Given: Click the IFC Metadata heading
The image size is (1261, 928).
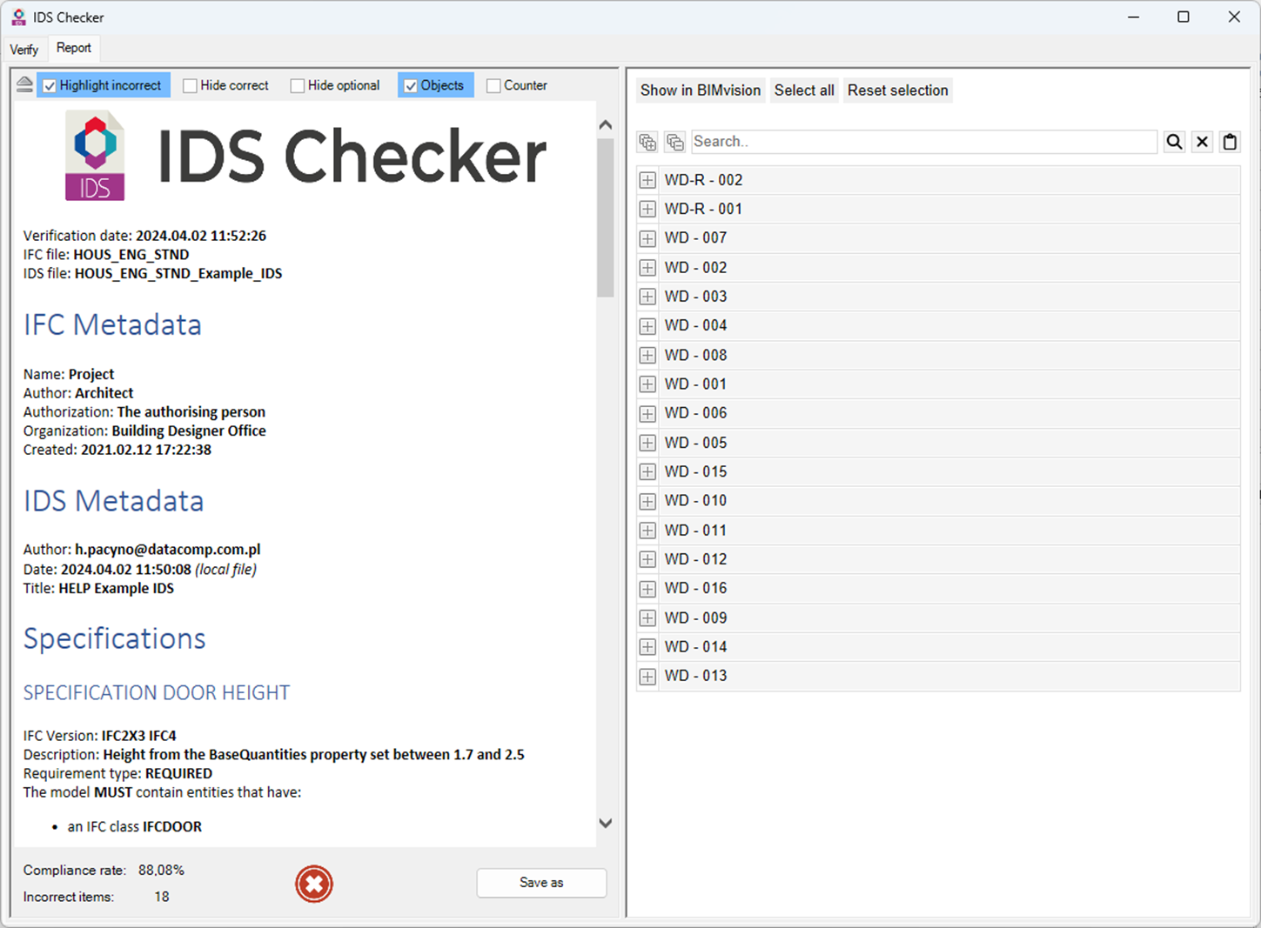Looking at the screenshot, I should pos(112,324).
